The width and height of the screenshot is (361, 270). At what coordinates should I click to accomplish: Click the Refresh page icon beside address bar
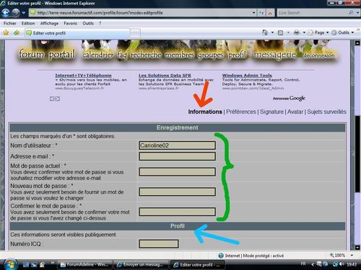[x=261, y=13]
